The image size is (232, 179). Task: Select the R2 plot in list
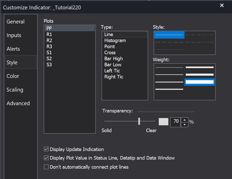pyautogui.click(x=49, y=40)
